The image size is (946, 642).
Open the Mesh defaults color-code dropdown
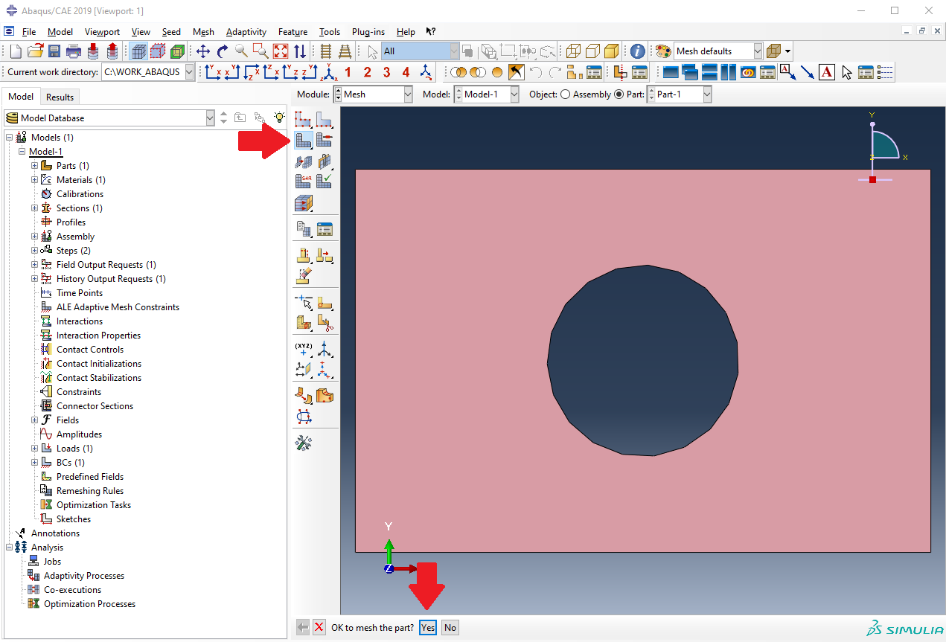(758, 51)
